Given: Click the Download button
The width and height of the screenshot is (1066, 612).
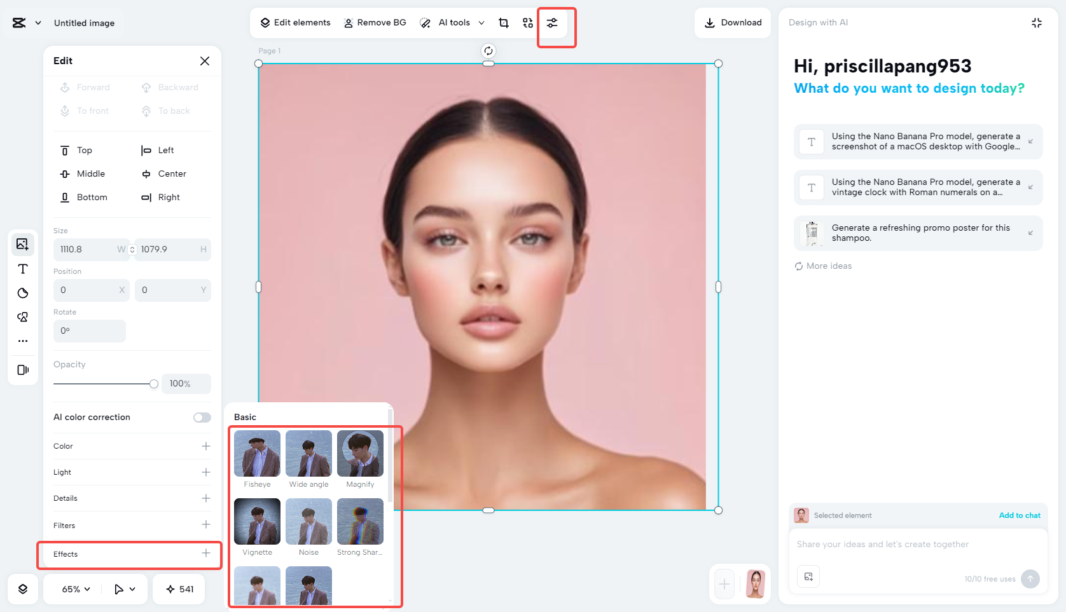Looking at the screenshot, I should tap(732, 23).
